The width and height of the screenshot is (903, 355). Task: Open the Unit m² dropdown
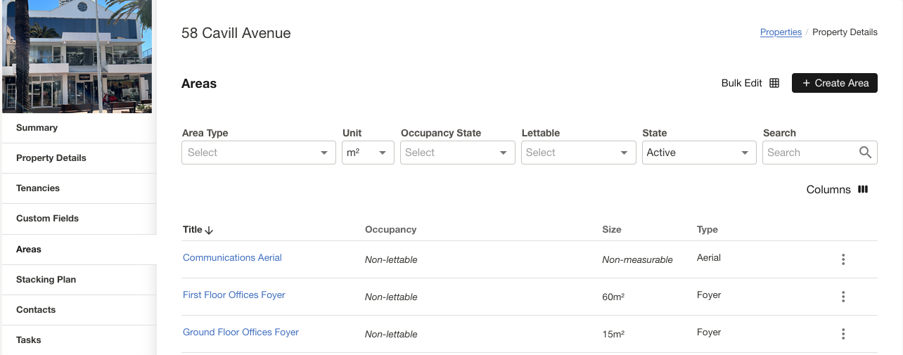(x=367, y=153)
